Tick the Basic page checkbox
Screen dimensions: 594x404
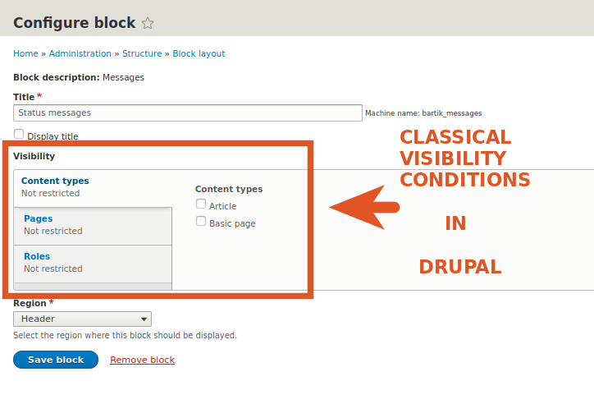tap(201, 223)
